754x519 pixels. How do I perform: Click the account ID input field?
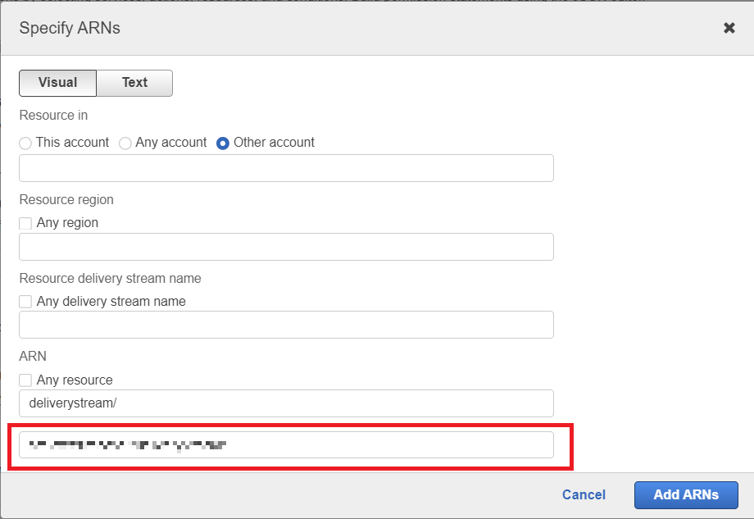286,168
